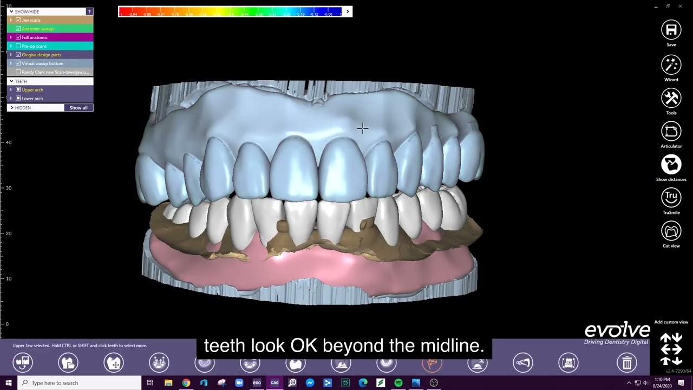
Task: Check the Randy Clark new Scan checkbox
Action: pyautogui.click(x=18, y=72)
